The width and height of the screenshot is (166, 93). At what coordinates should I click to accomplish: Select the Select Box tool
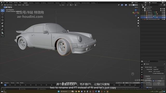point(2,10)
